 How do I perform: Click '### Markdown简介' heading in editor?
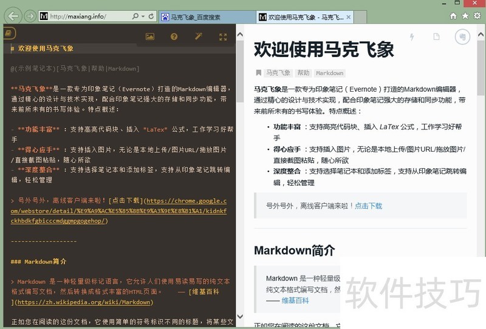pos(38,262)
